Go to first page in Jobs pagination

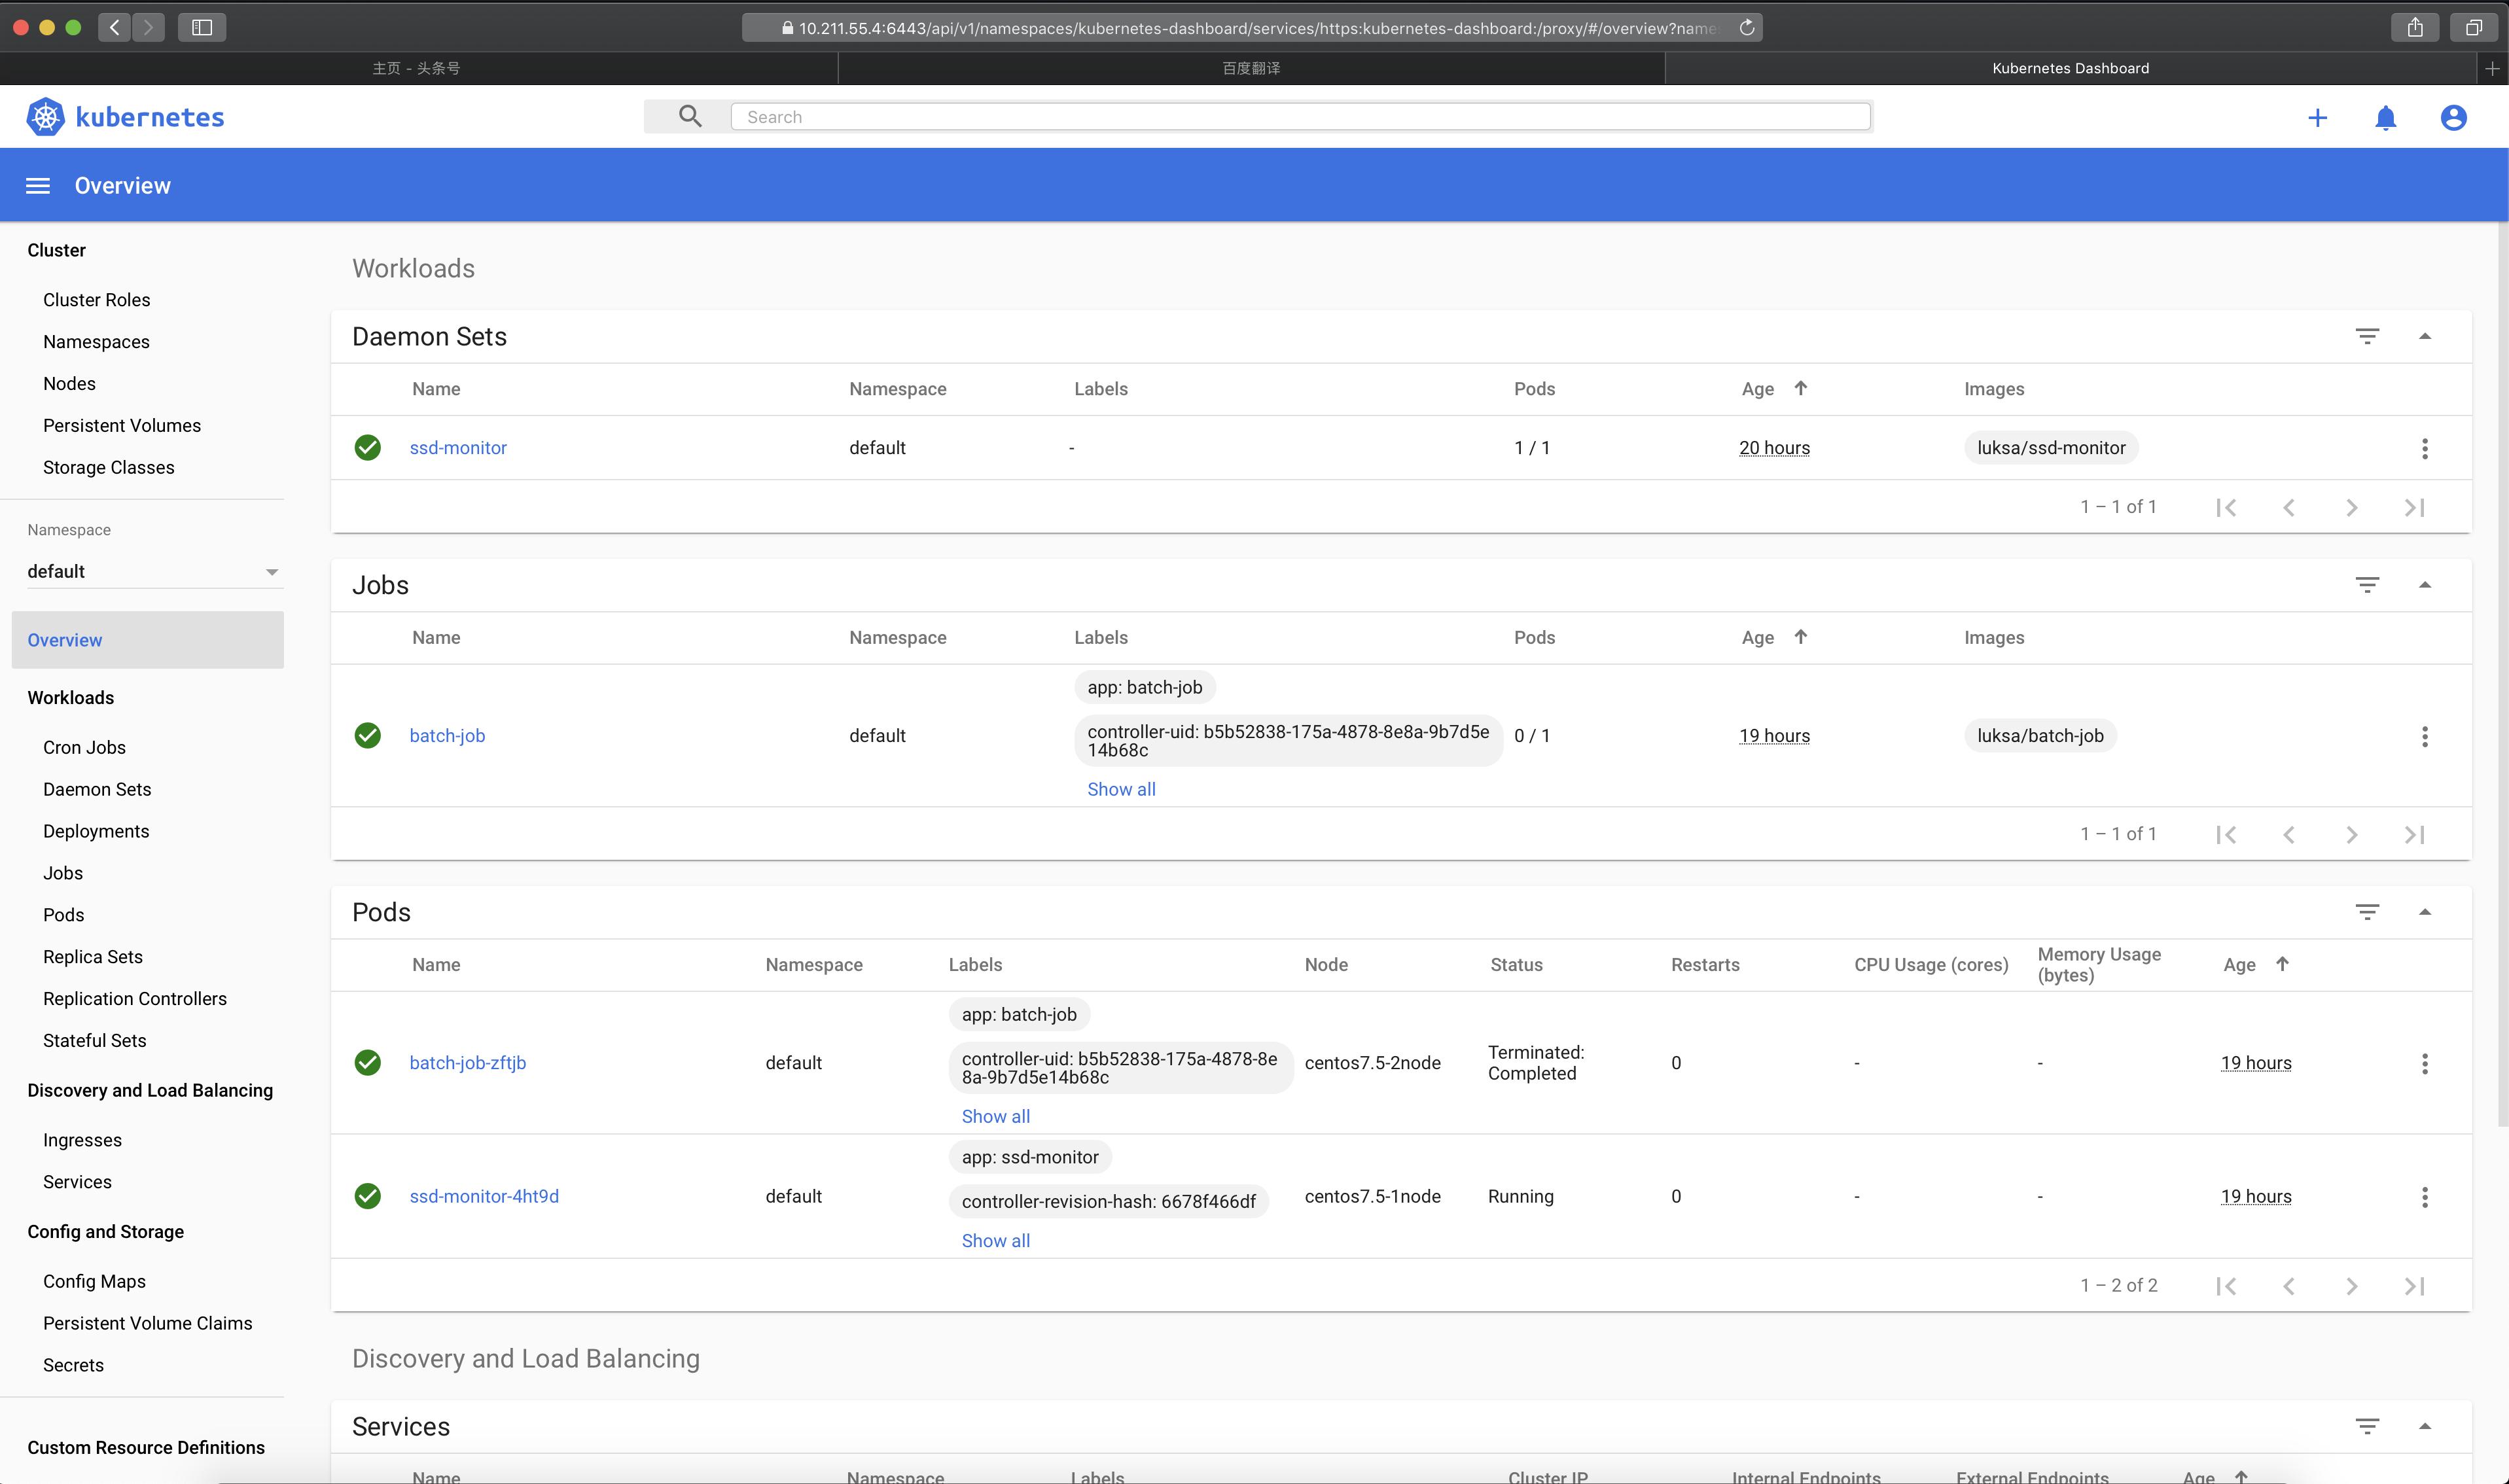pos(2226,835)
